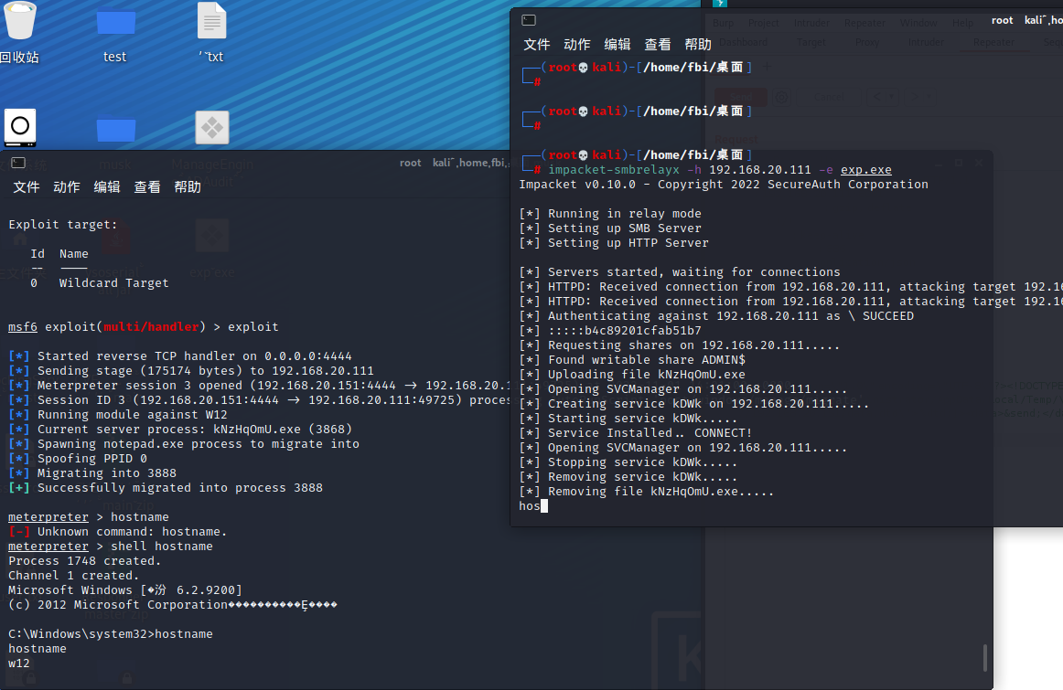Open 文件 menu in impacket terminal
Image resolution: width=1063 pixels, height=690 pixels.
(x=536, y=44)
